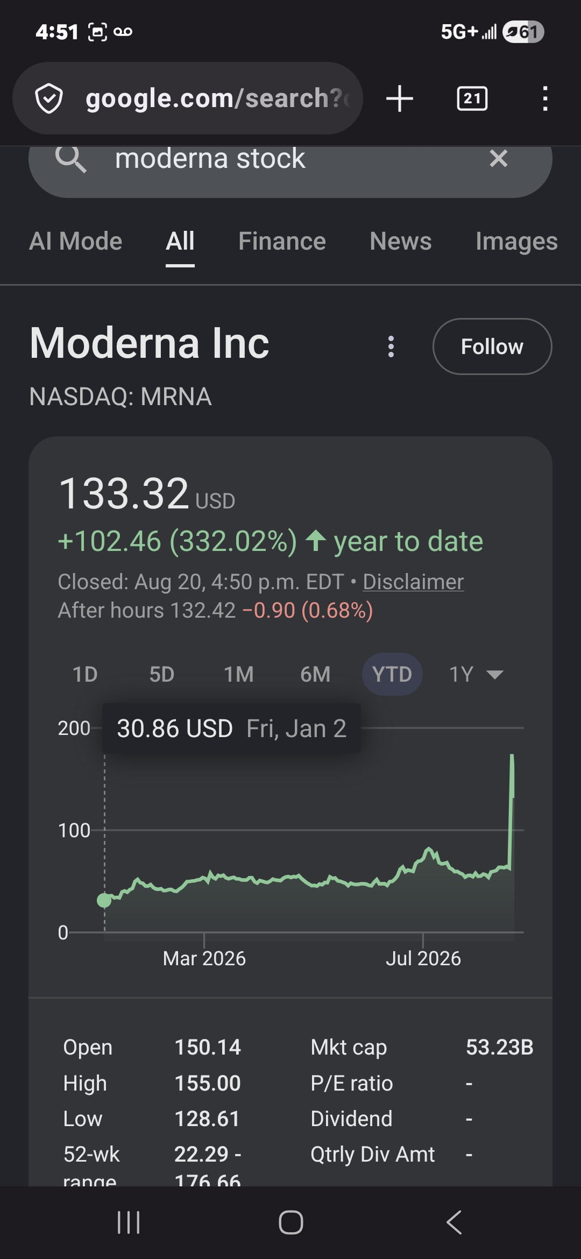Tap Android back navigation button

(454, 1222)
